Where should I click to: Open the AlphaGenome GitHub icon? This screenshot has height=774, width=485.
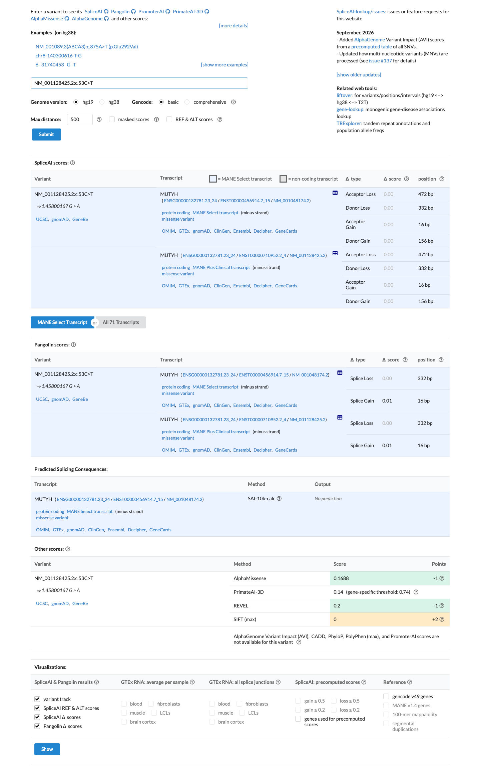pyautogui.click(x=106, y=19)
